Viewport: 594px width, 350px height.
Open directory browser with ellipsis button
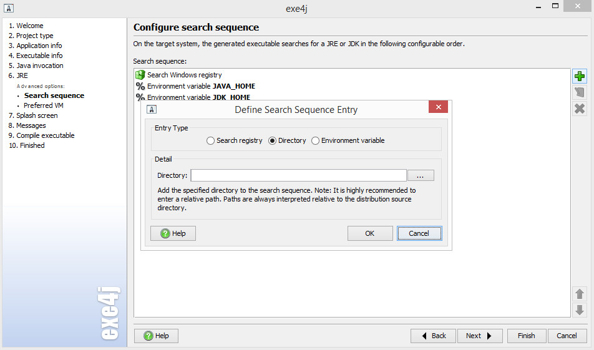coord(421,175)
